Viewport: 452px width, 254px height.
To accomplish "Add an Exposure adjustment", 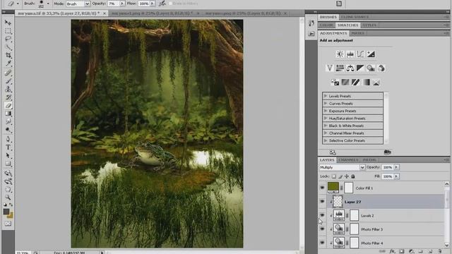I will 371,54.
